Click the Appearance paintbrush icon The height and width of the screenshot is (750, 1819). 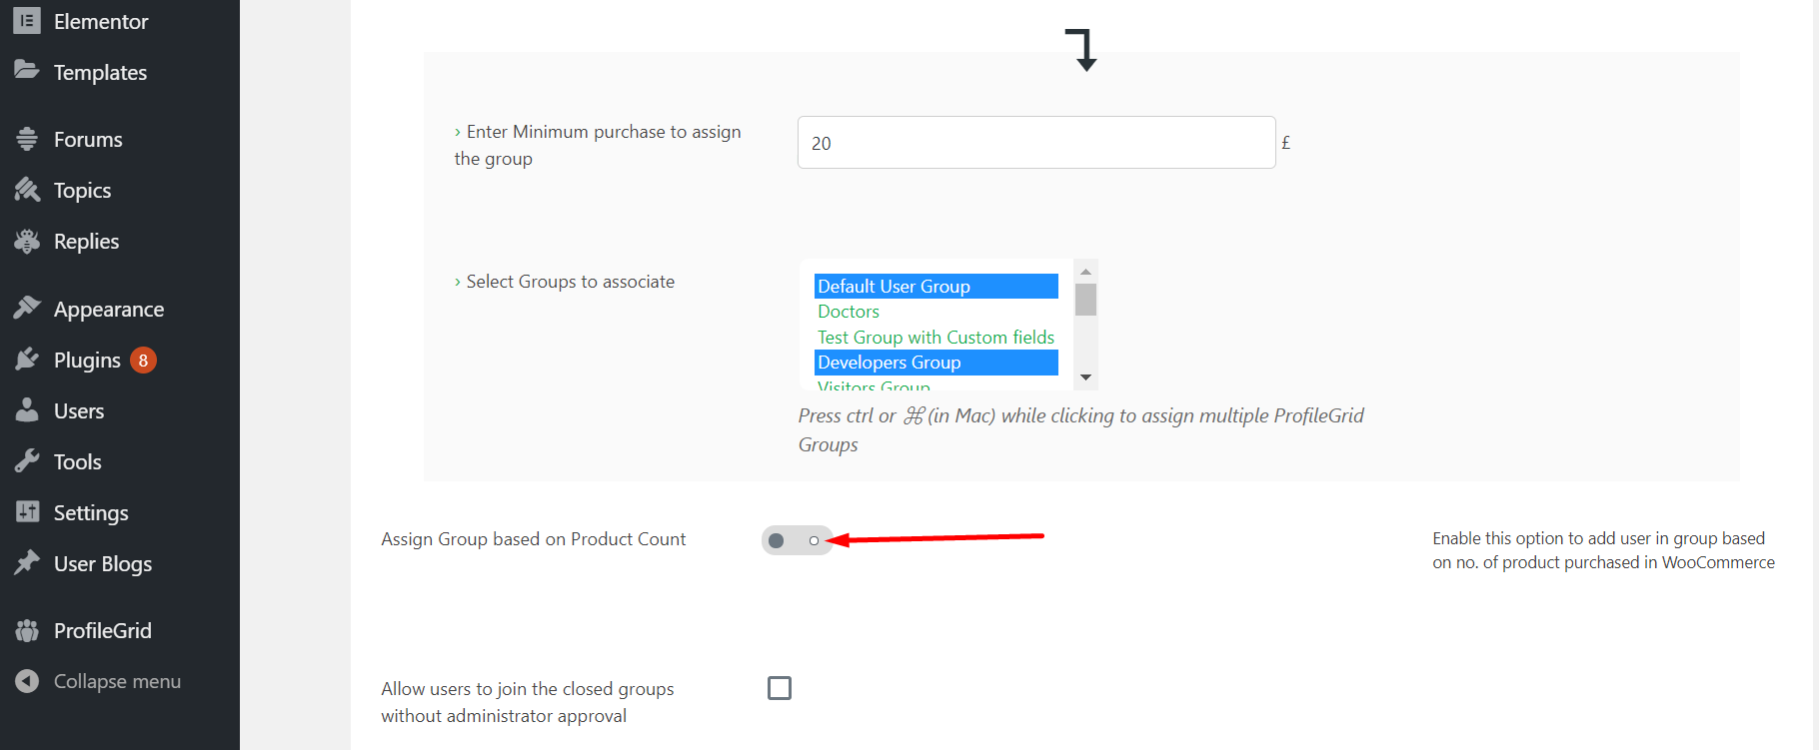tap(27, 308)
